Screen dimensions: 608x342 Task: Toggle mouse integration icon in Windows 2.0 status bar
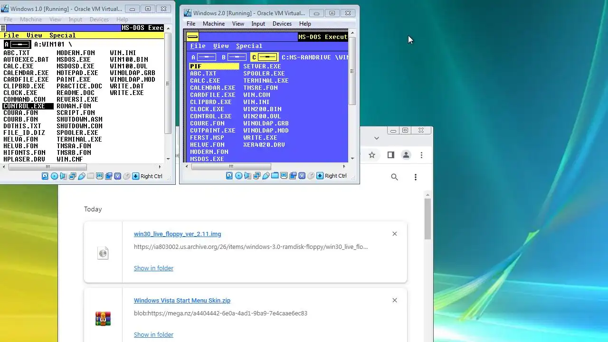pyautogui.click(x=311, y=175)
